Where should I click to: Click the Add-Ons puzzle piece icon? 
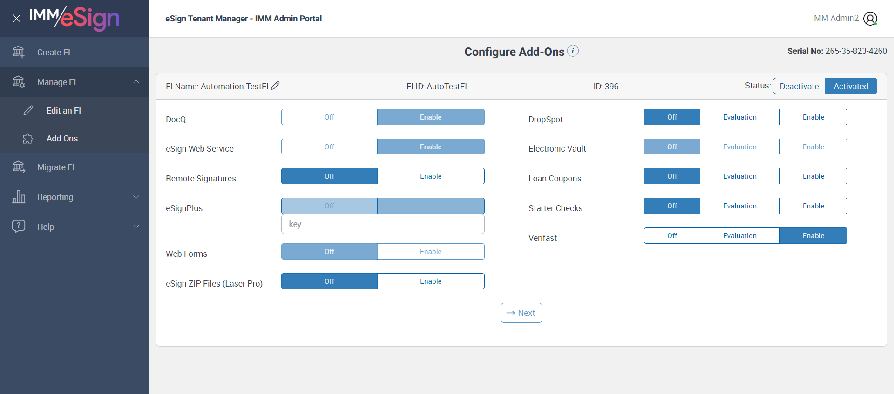[28, 139]
